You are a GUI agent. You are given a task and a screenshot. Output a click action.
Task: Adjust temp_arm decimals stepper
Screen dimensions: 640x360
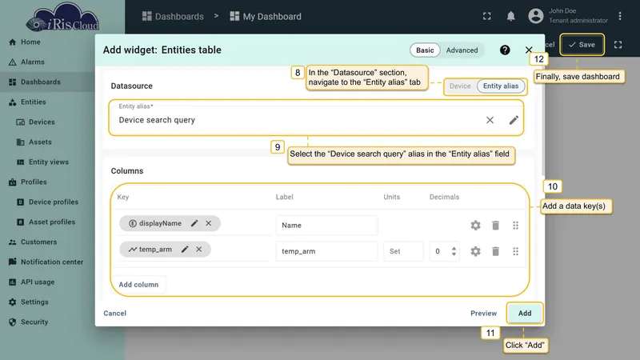(x=454, y=251)
